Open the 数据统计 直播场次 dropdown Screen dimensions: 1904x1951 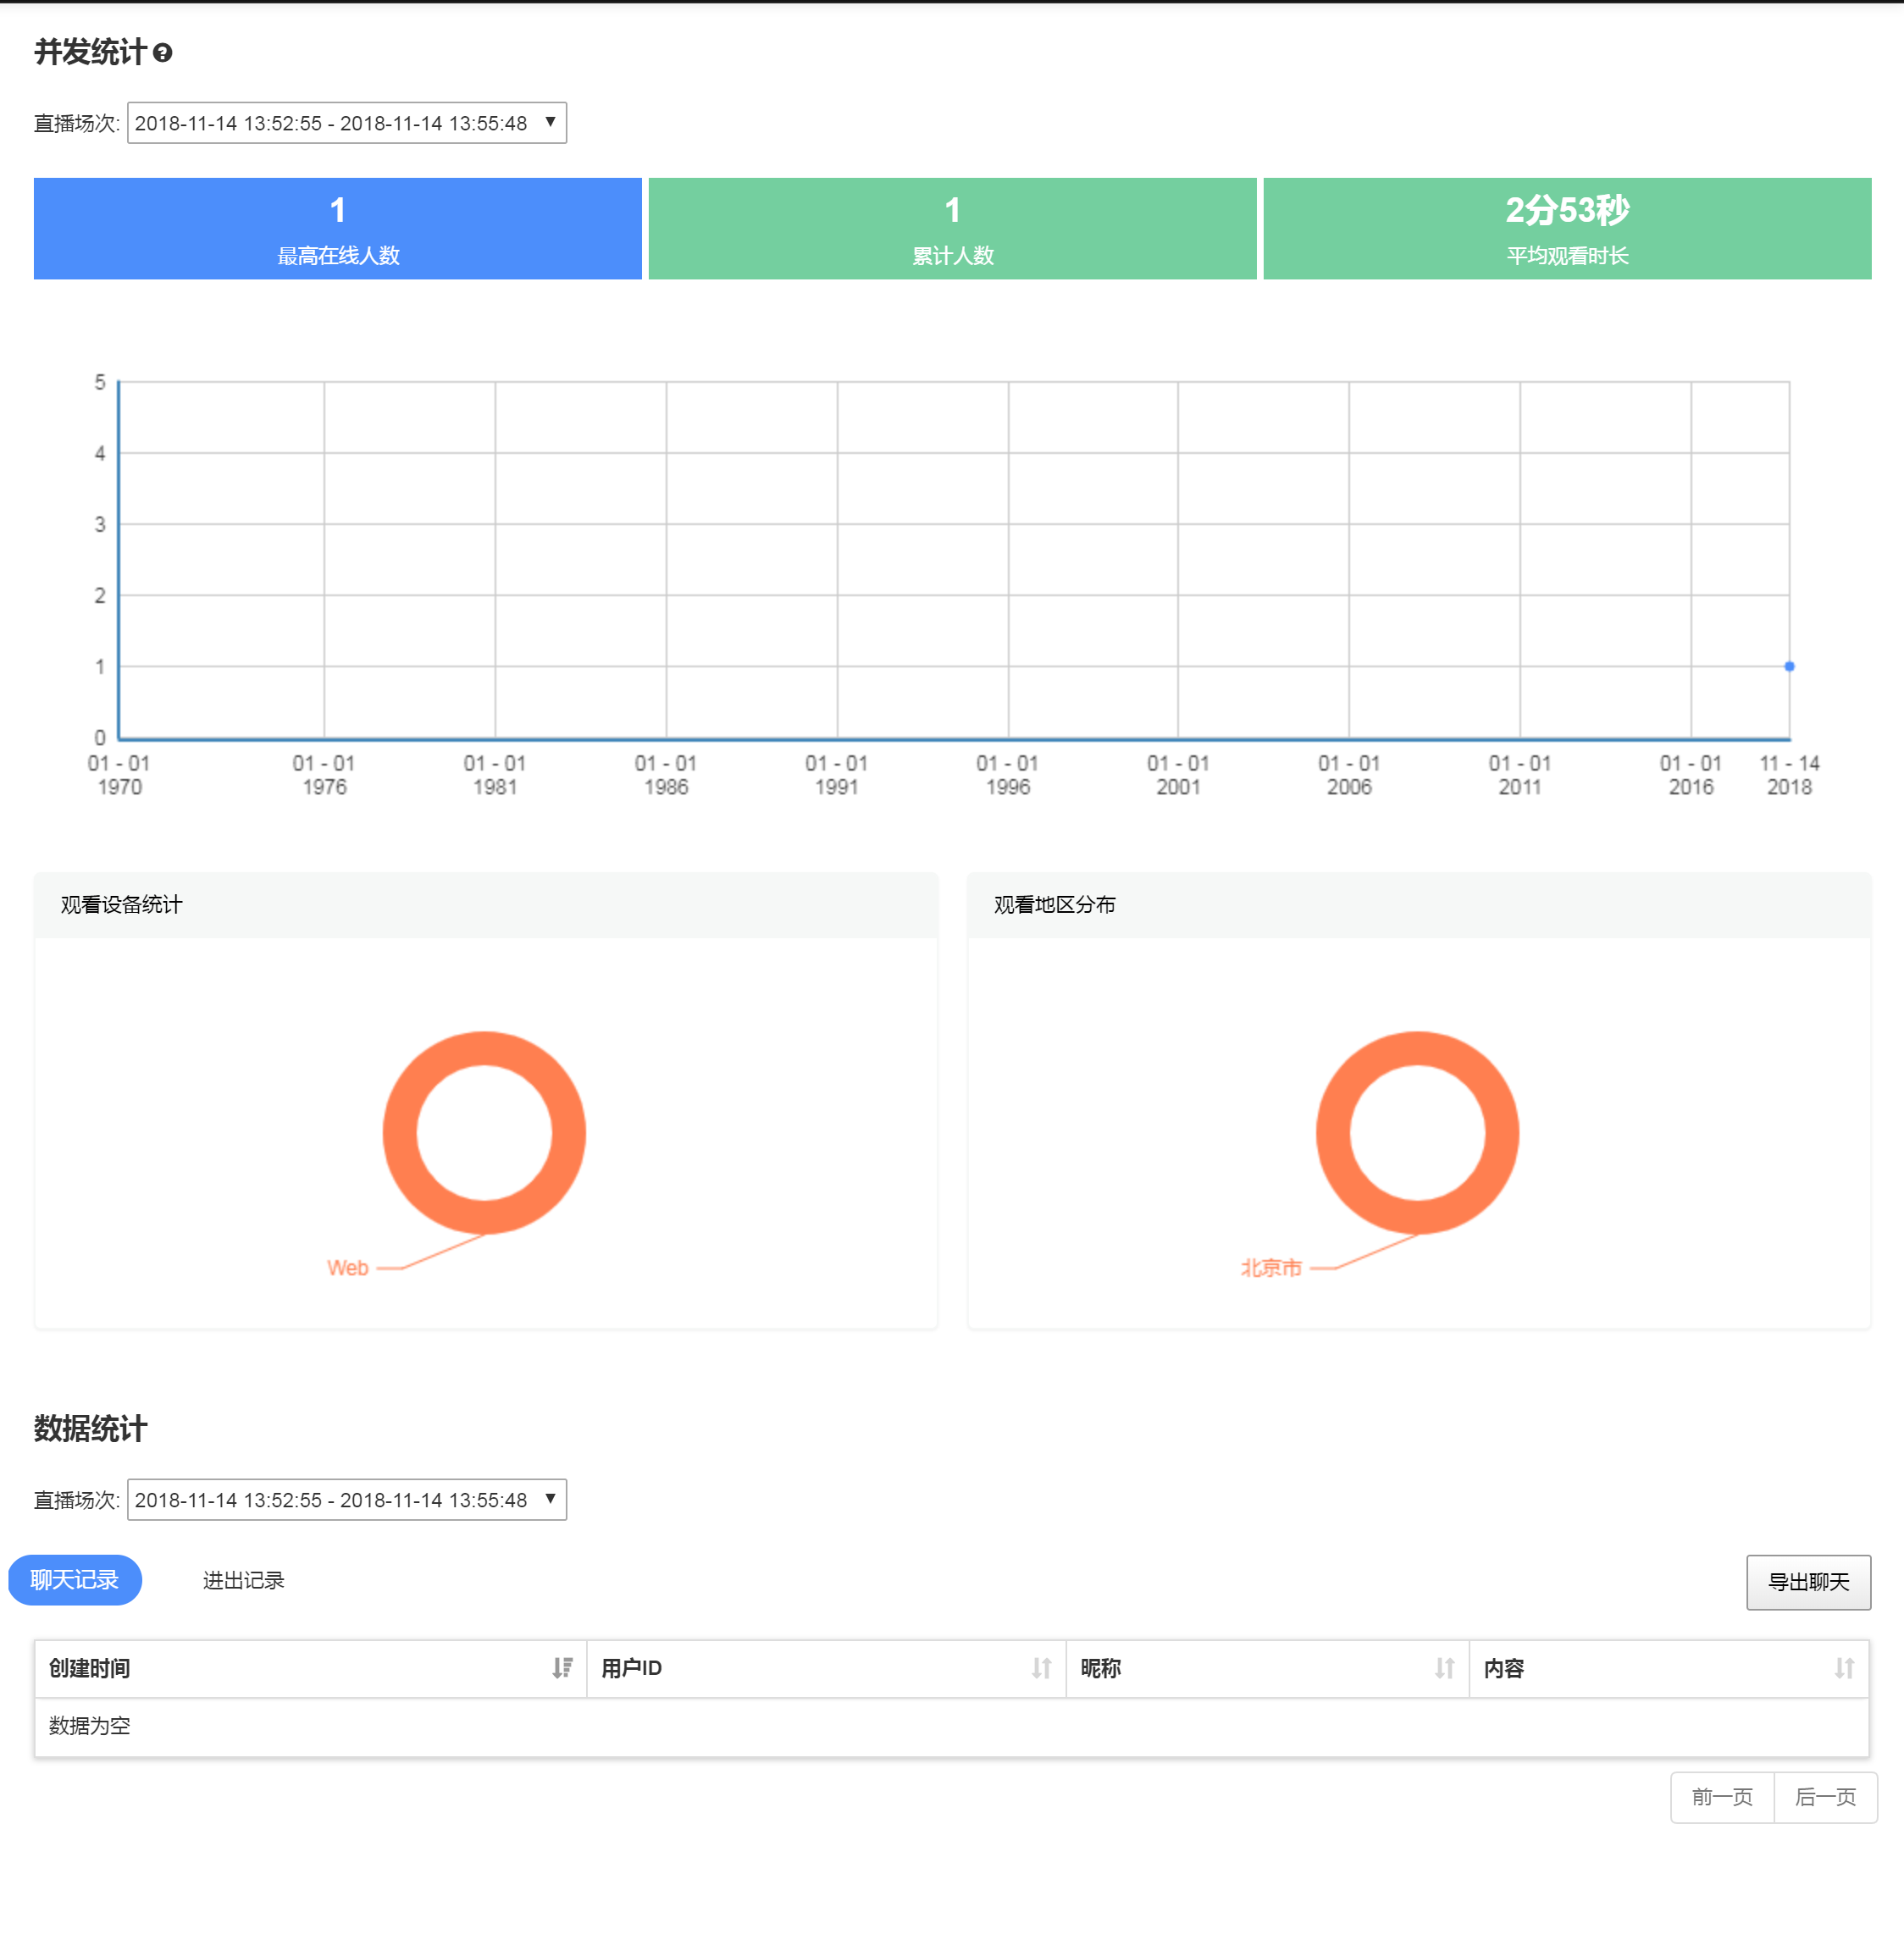[x=346, y=1500]
